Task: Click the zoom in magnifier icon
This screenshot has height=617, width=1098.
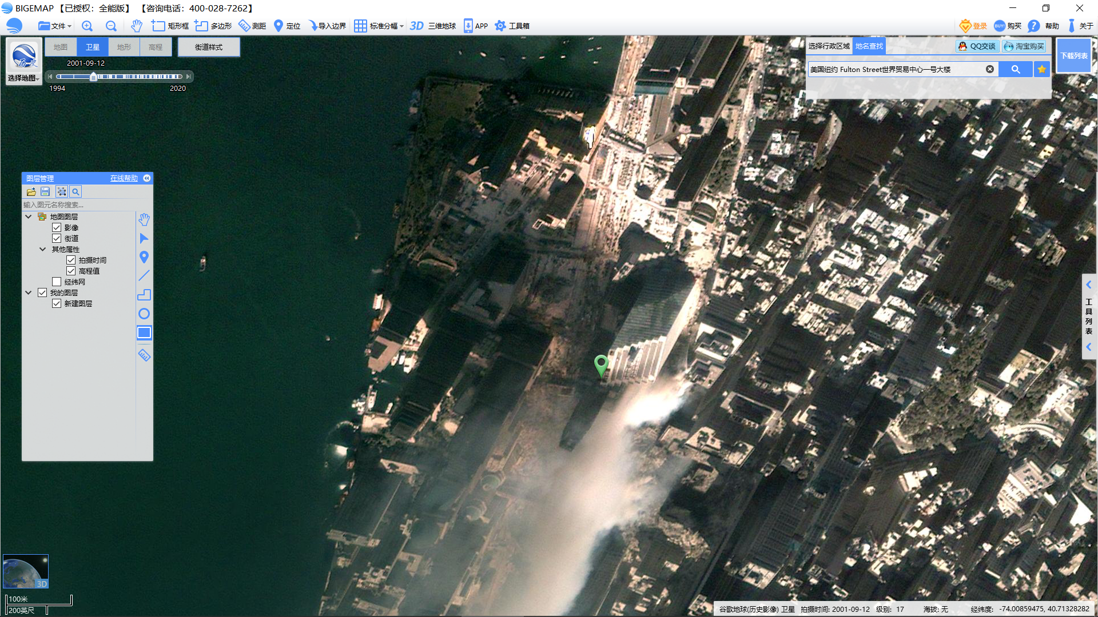Action: coord(87,26)
